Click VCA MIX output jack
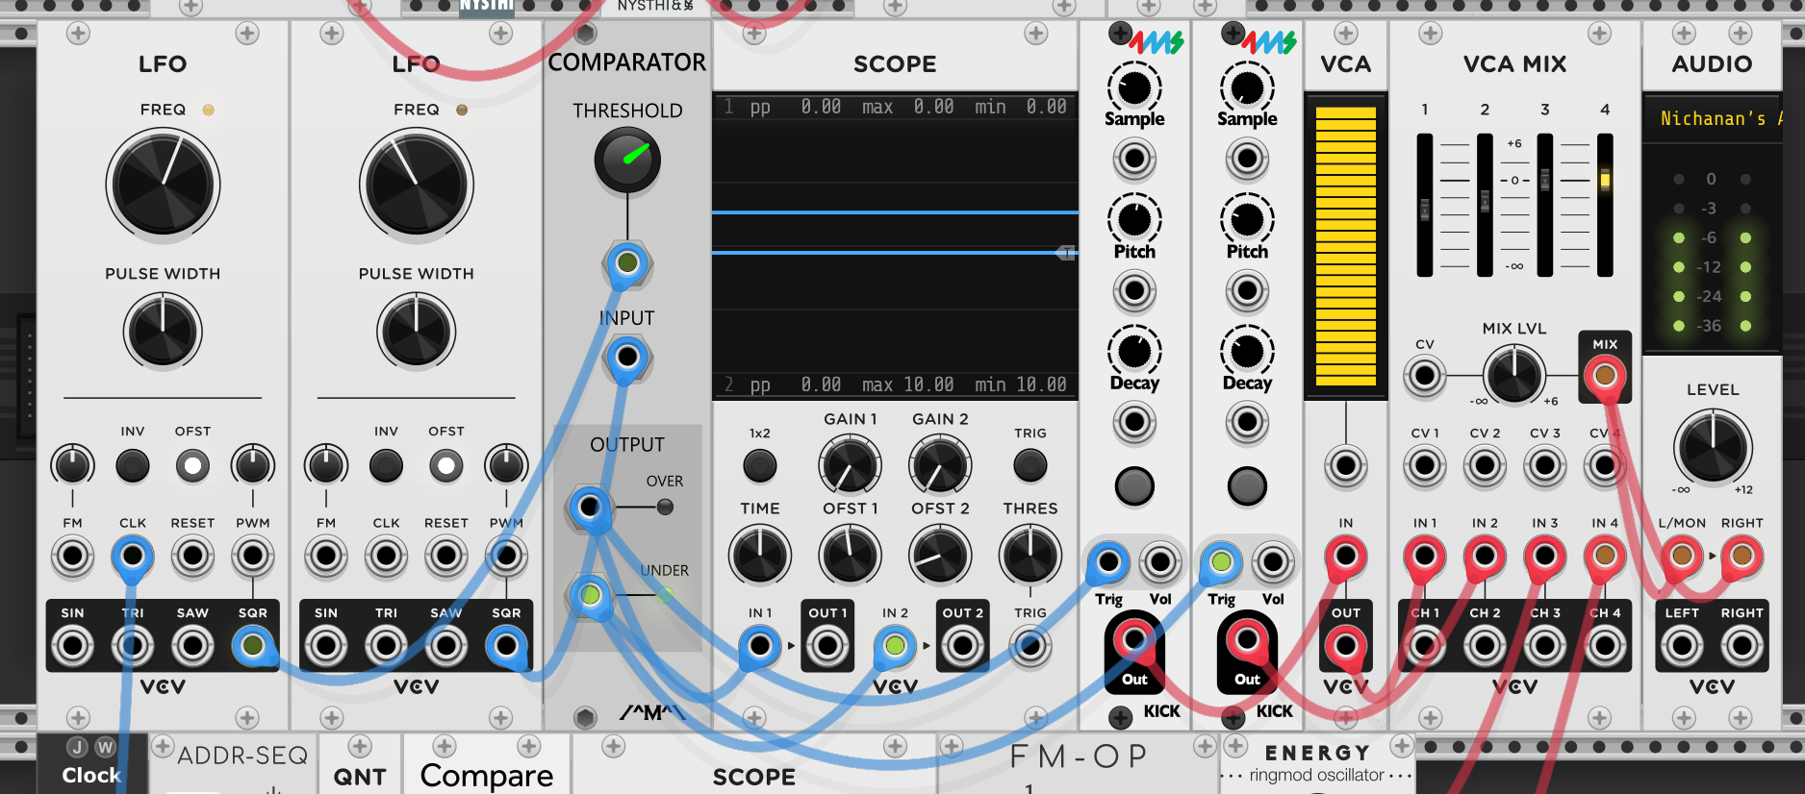Screen dimensions: 1805x794 tap(1604, 374)
